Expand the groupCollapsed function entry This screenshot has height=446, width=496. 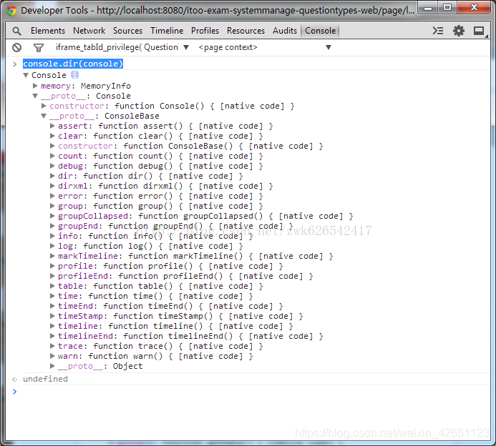pyautogui.click(x=52, y=216)
